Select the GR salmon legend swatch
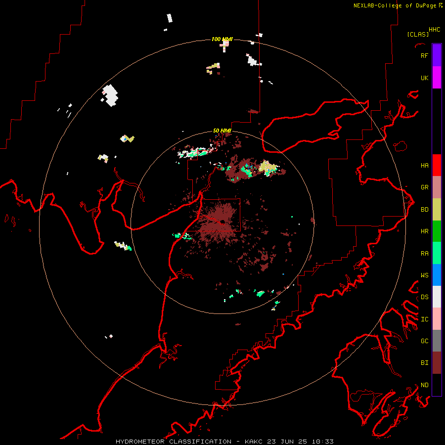Image resolution: width=445 pixels, height=445 pixels. 437,187
